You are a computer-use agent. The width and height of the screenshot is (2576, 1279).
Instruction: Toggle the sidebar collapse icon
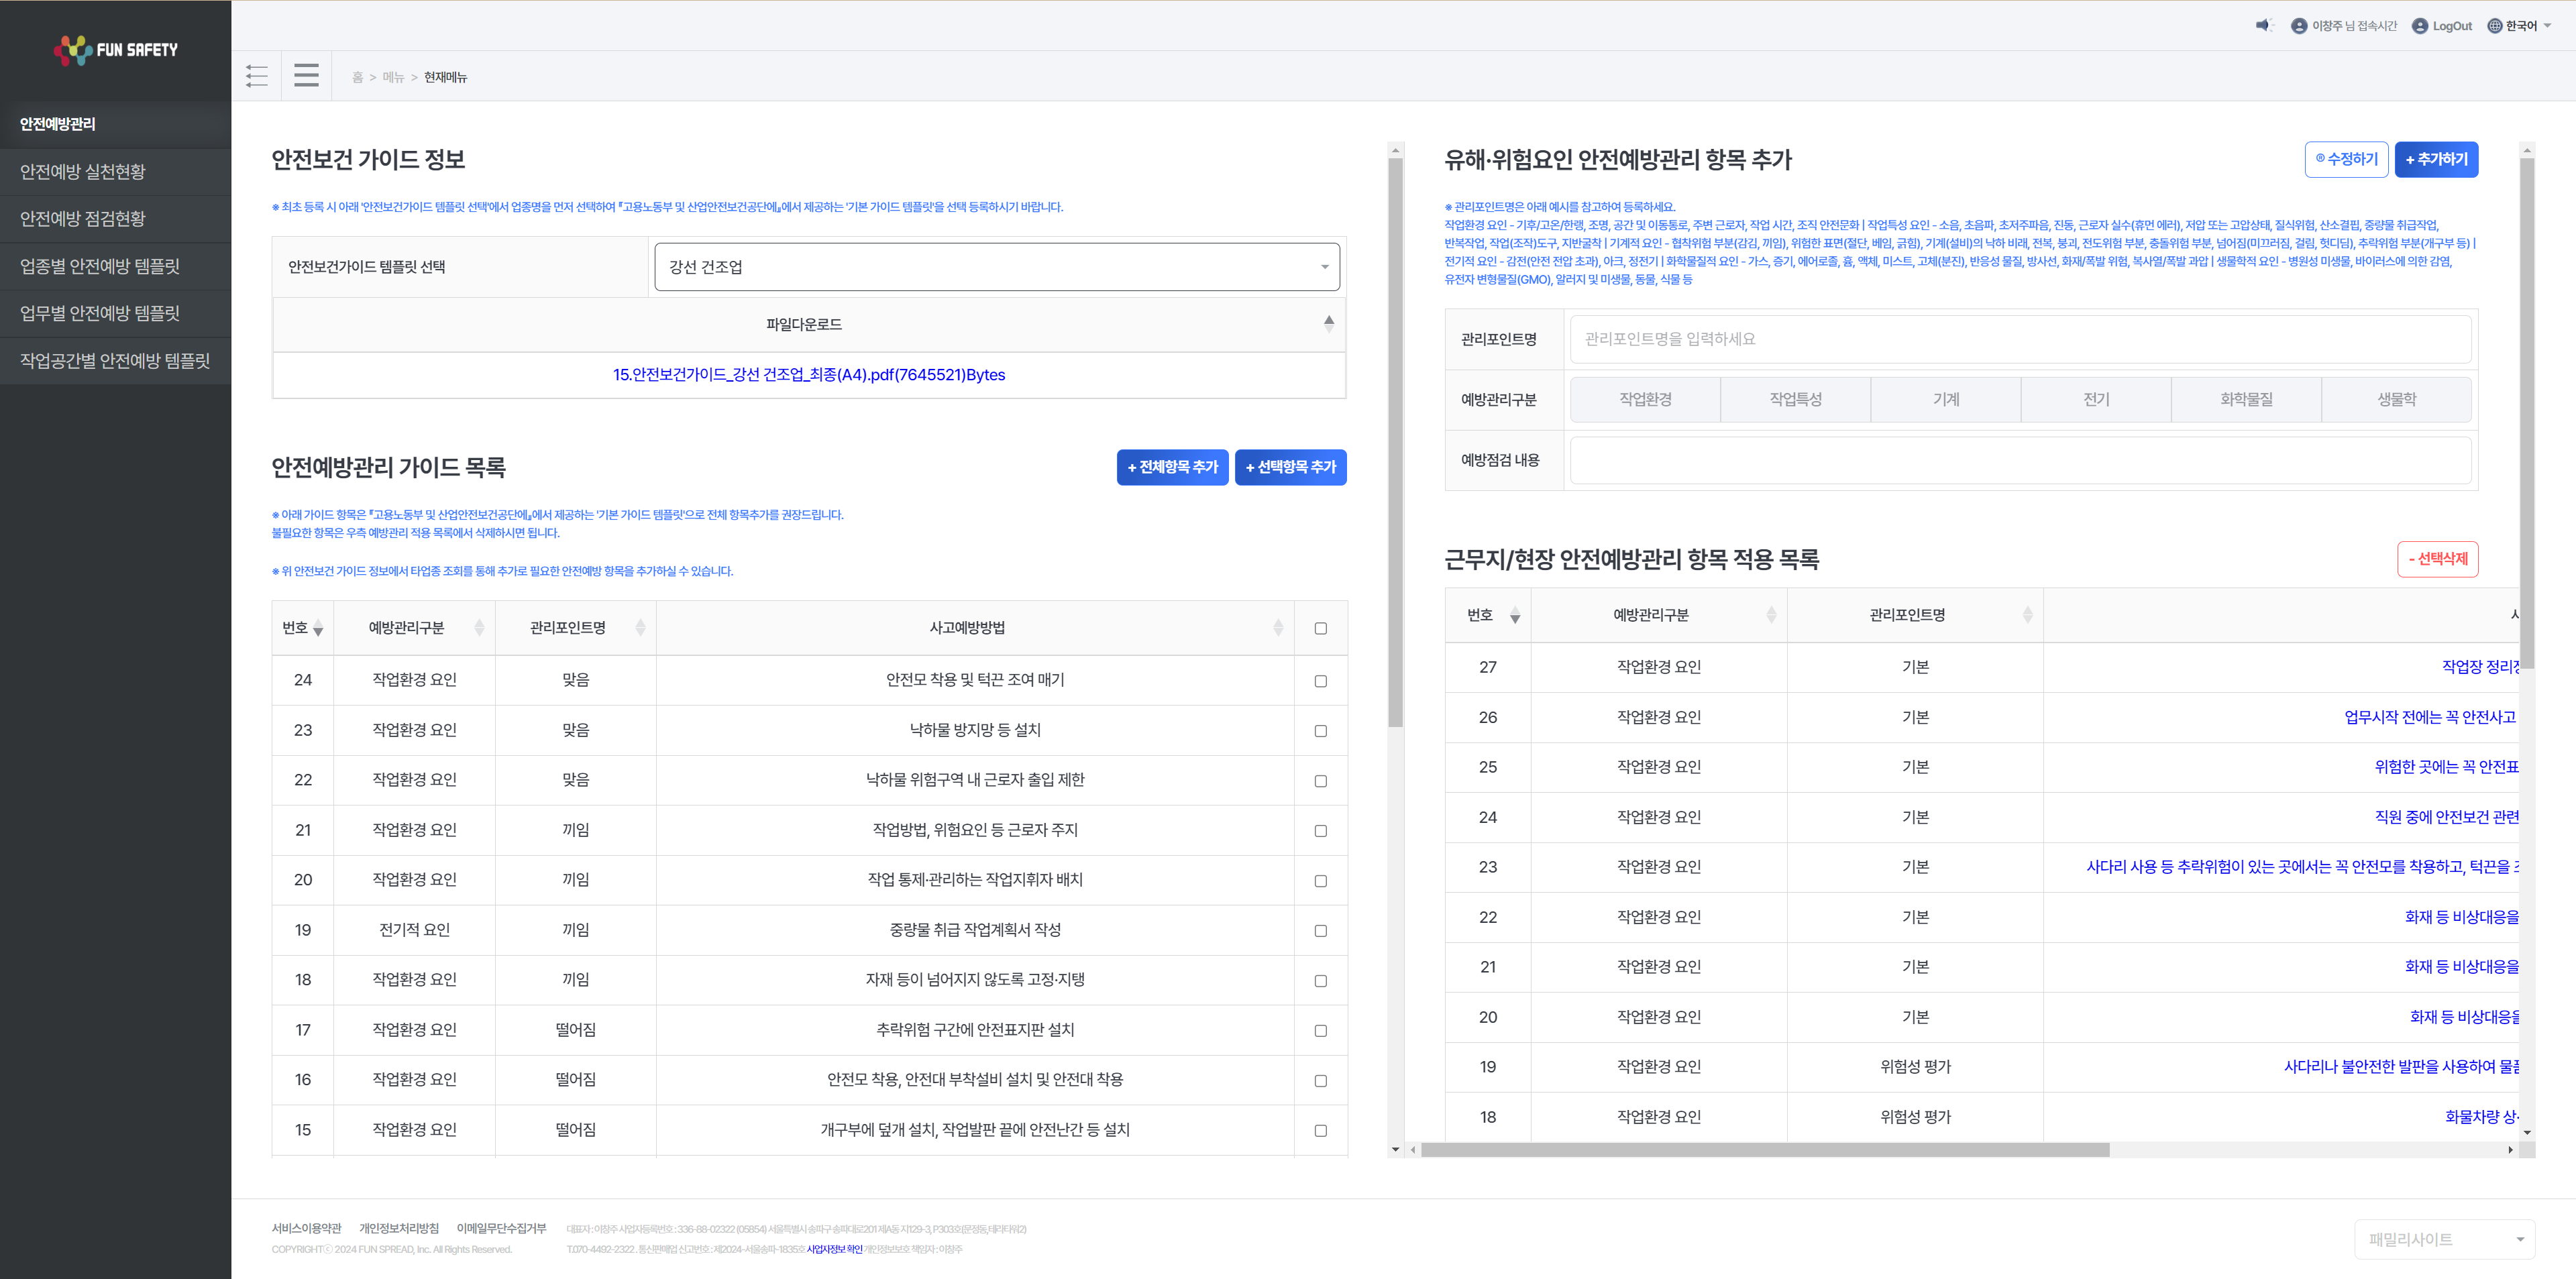click(256, 76)
